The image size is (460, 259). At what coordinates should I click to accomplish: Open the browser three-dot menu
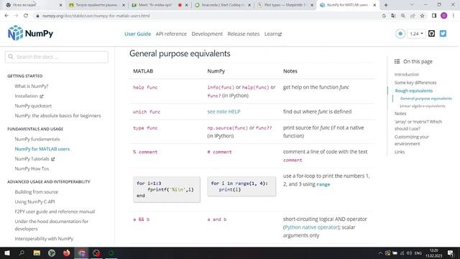click(454, 16)
